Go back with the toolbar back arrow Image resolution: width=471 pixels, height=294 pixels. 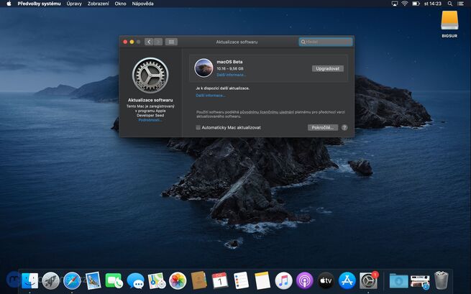pyautogui.click(x=149, y=42)
